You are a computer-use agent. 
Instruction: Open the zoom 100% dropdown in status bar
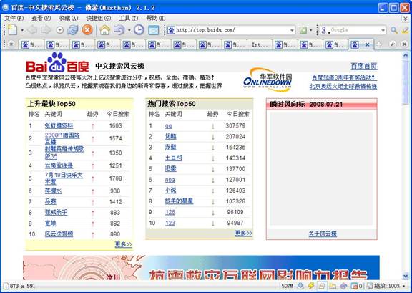click(403, 286)
